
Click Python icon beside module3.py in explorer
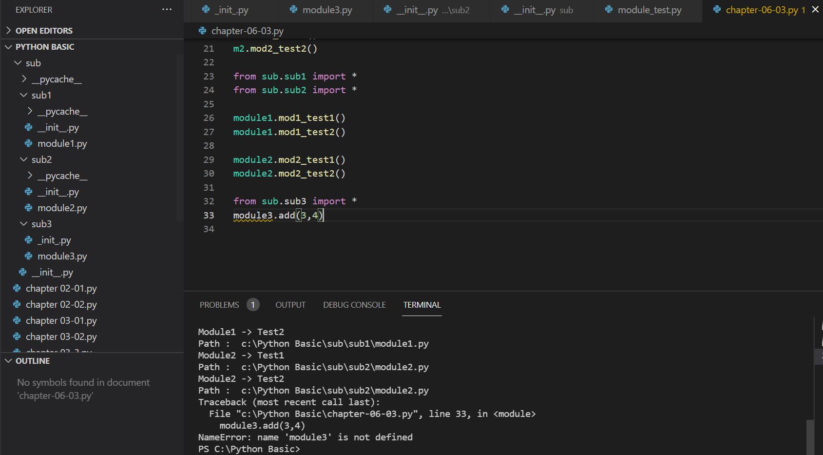(29, 256)
